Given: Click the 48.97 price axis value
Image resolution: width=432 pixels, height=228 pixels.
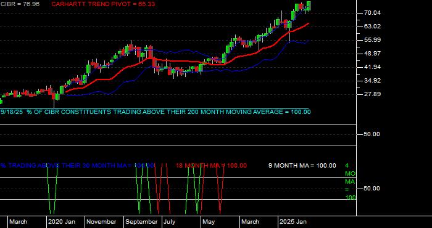Looking at the screenshot, I should (372, 54).
